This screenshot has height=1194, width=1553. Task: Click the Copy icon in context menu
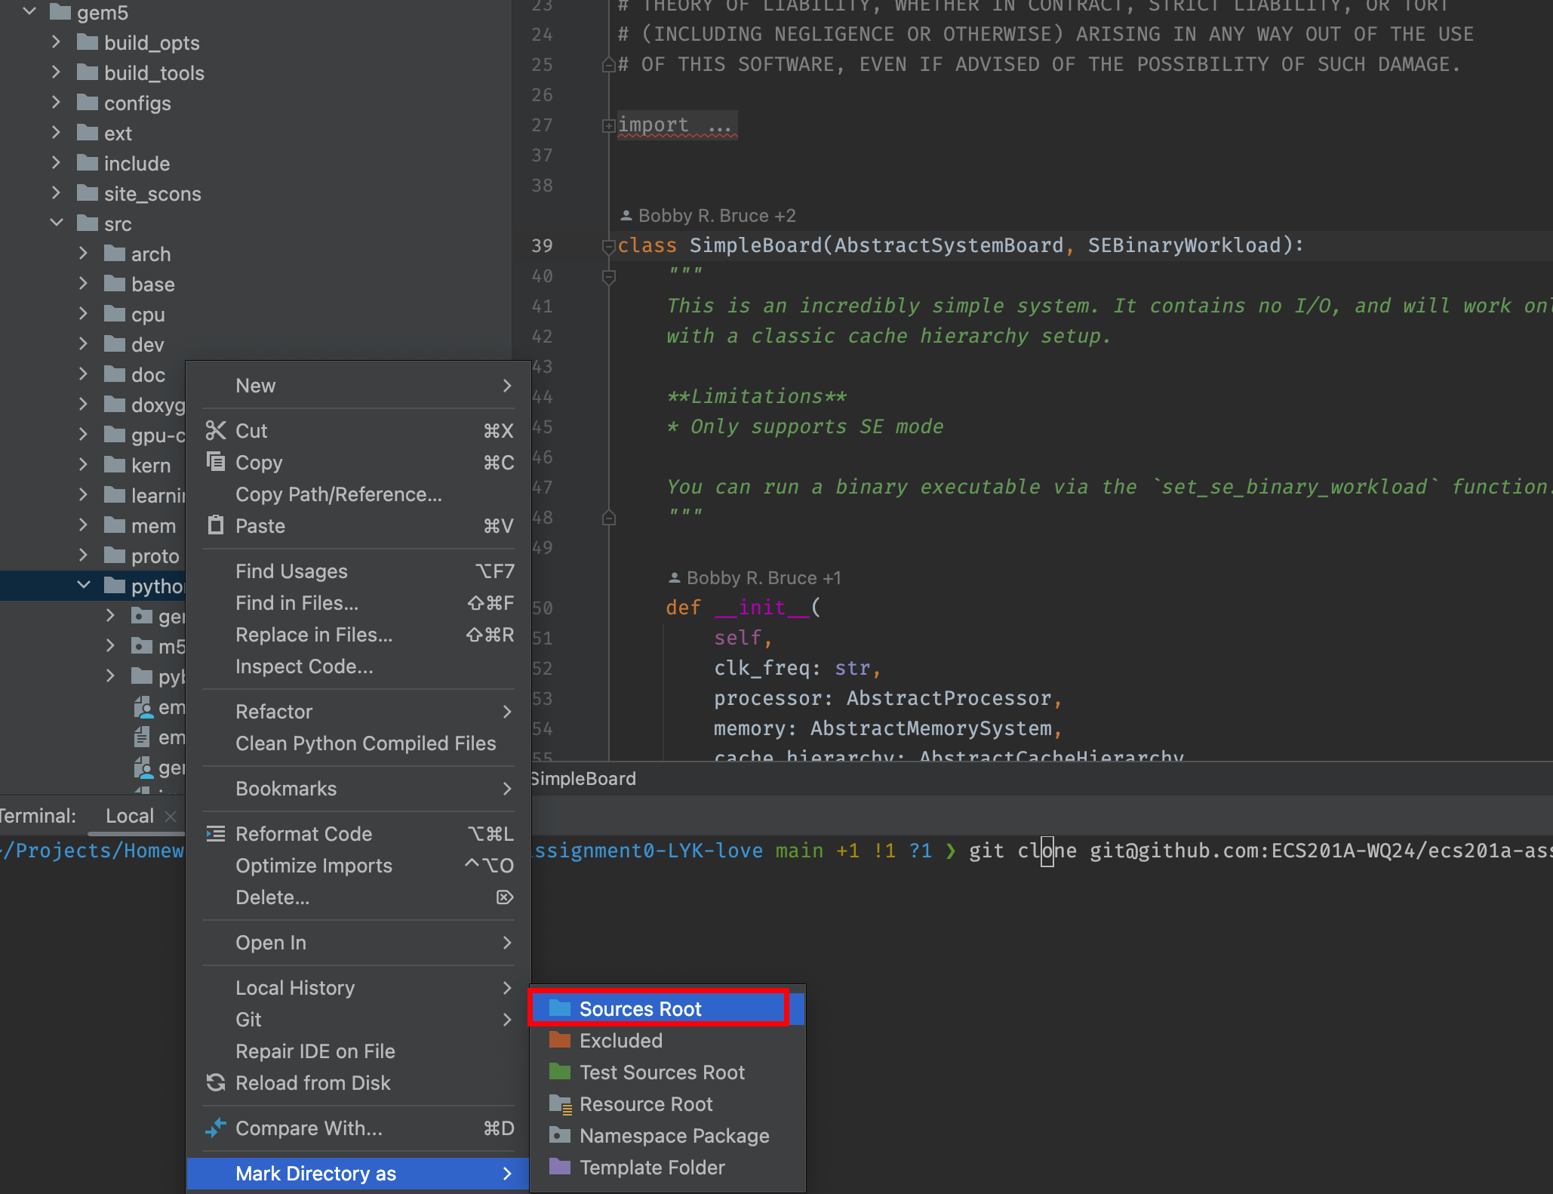pos(216,461)
